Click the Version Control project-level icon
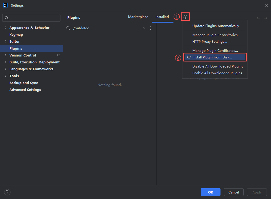271x199 pixels. click(59, 55)
